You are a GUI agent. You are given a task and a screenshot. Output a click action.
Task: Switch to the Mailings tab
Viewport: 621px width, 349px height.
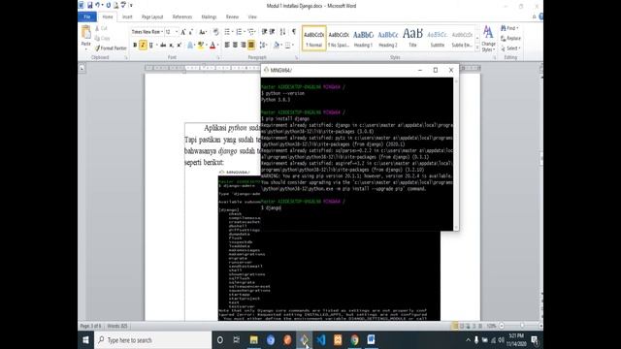(x=209, y=17)
